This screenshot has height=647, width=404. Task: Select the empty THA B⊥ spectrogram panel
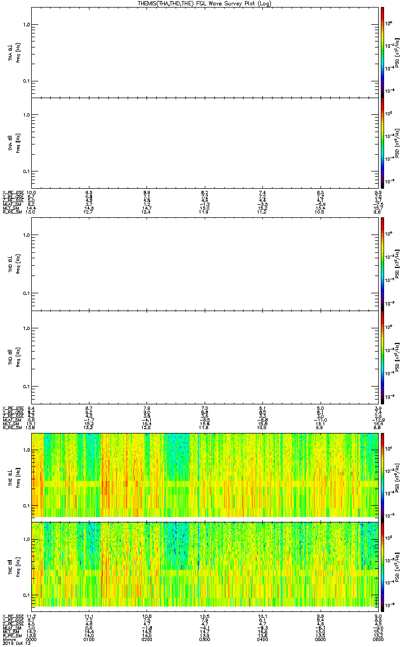coord(205,52)
